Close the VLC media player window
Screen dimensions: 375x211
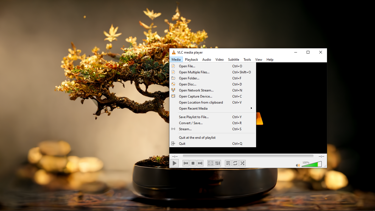(320, 52)
